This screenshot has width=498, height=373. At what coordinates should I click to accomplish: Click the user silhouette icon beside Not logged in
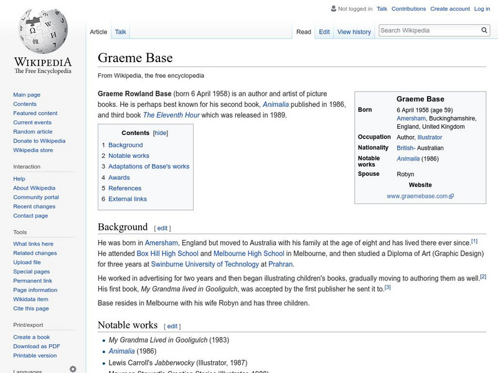pyautogui.click(x=334, y=9)
